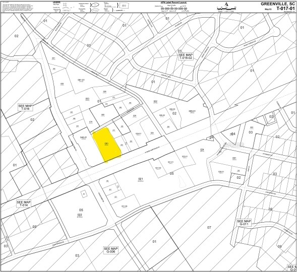297x272 pixels.
Task: Click block number "09"
Action: (279, 246)
